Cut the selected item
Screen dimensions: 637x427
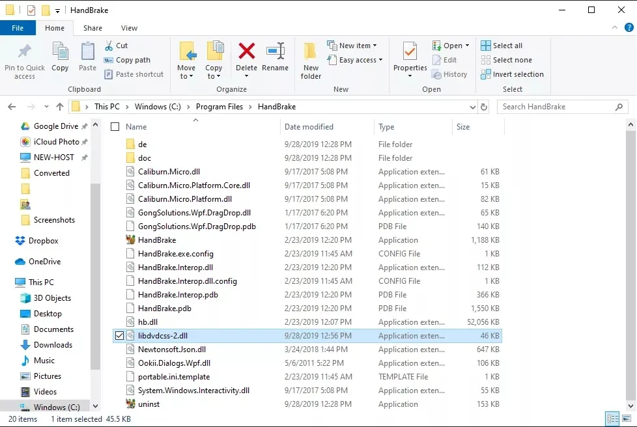(117, 46)
